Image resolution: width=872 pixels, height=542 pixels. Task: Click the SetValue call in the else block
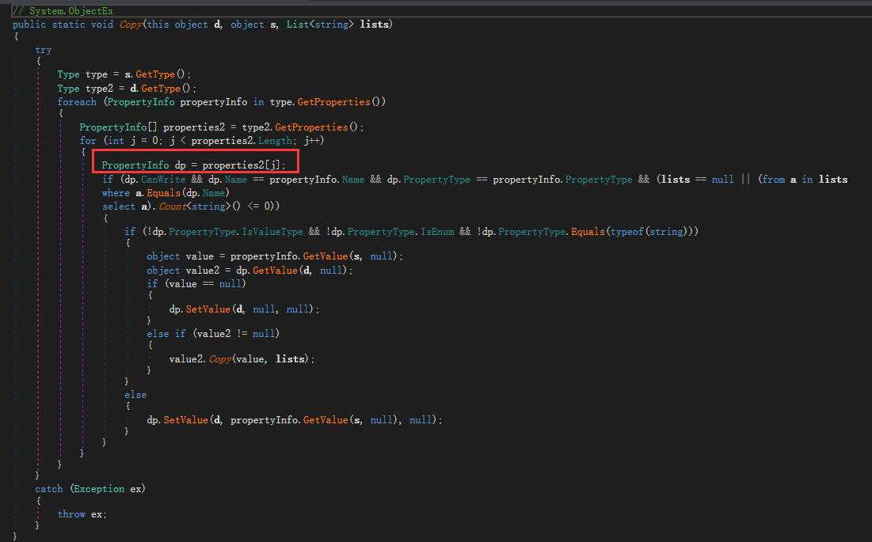(x=185, y=419)
